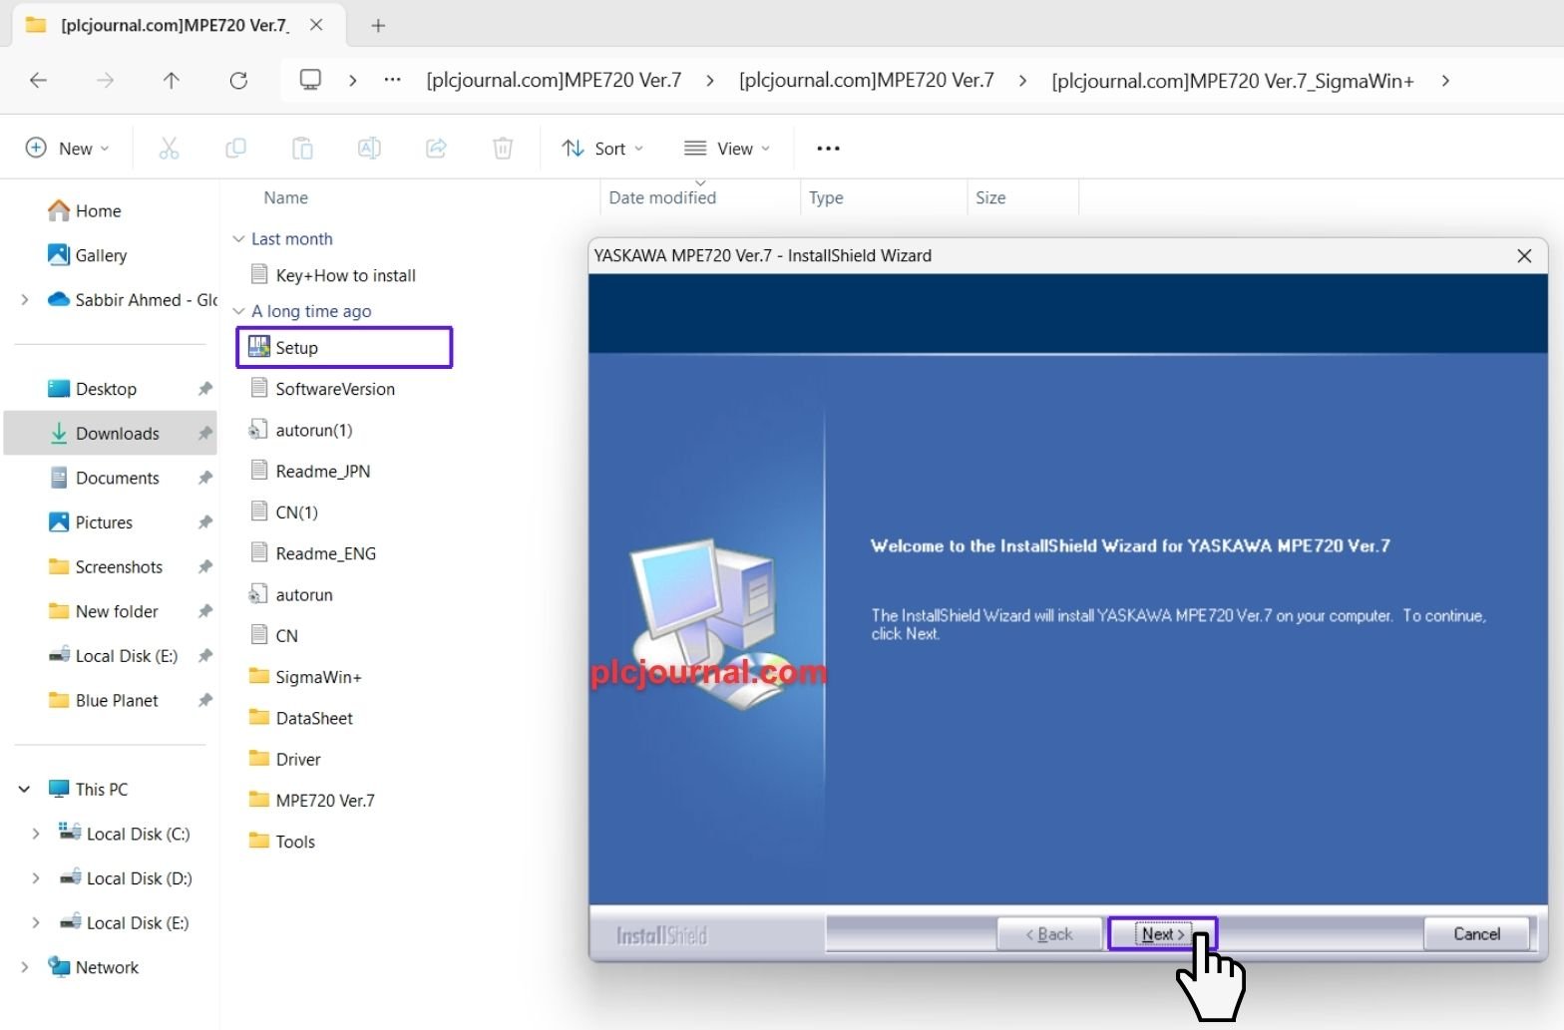Collapse the A long time ago group
Image resolution: width=1564 pixels, height=1030 pixels.
[x=238, y=311]
